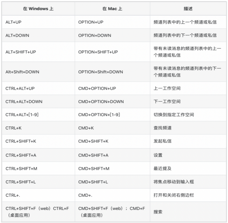Screen dimensions: 228x223
Task: Click the '上一工作空间' description
Action: point(188,88)
